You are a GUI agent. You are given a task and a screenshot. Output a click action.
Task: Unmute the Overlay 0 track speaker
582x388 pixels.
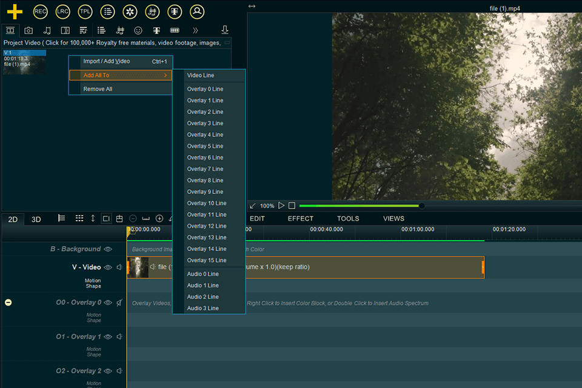(119, 303)
